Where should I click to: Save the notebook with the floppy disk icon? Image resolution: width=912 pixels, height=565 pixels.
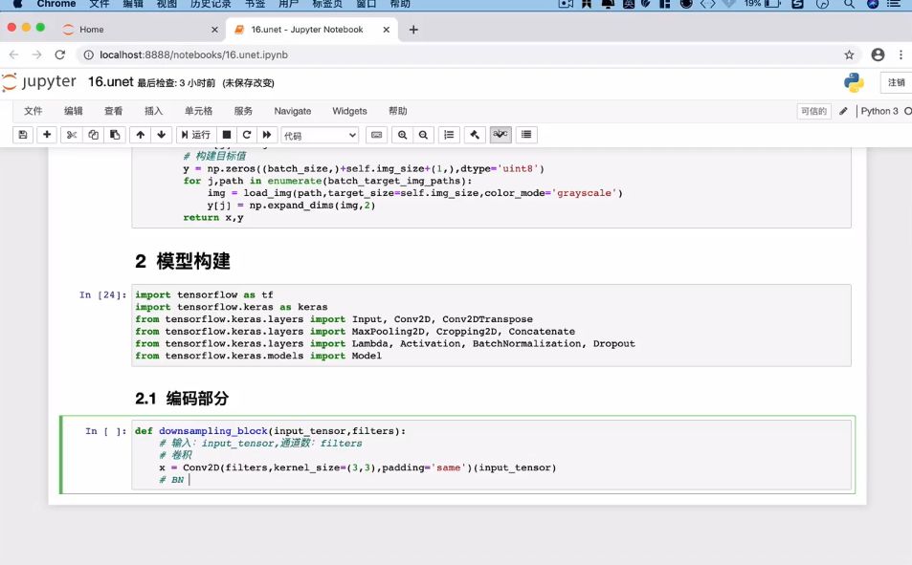coord(23,135)
